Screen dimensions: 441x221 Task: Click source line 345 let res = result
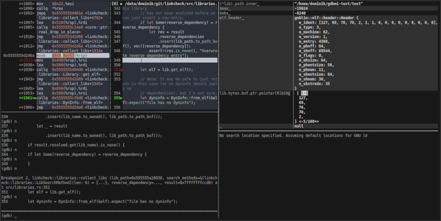click(x=166, y=32)
